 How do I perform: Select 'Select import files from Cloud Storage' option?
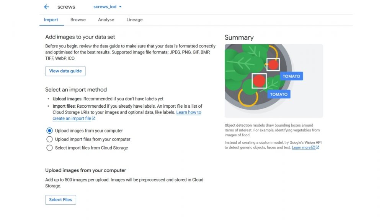coord(49,148)
